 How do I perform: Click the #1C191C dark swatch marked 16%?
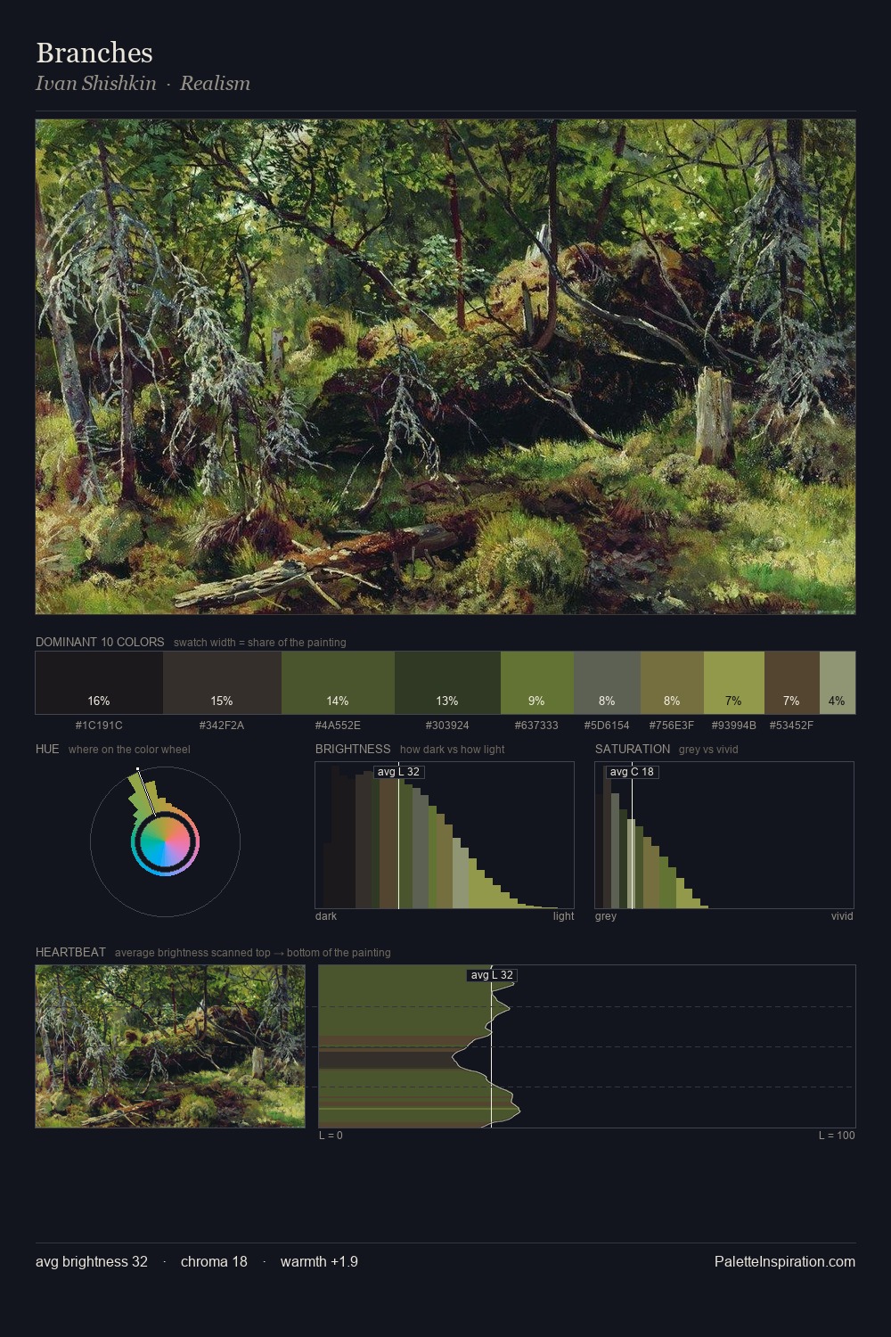pos(99,683)
